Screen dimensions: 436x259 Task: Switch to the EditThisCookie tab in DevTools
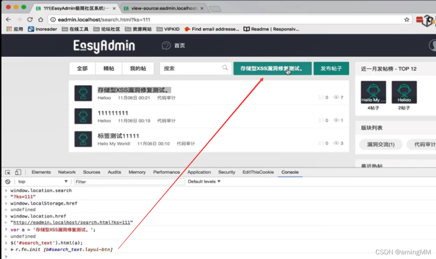point(258,172)
